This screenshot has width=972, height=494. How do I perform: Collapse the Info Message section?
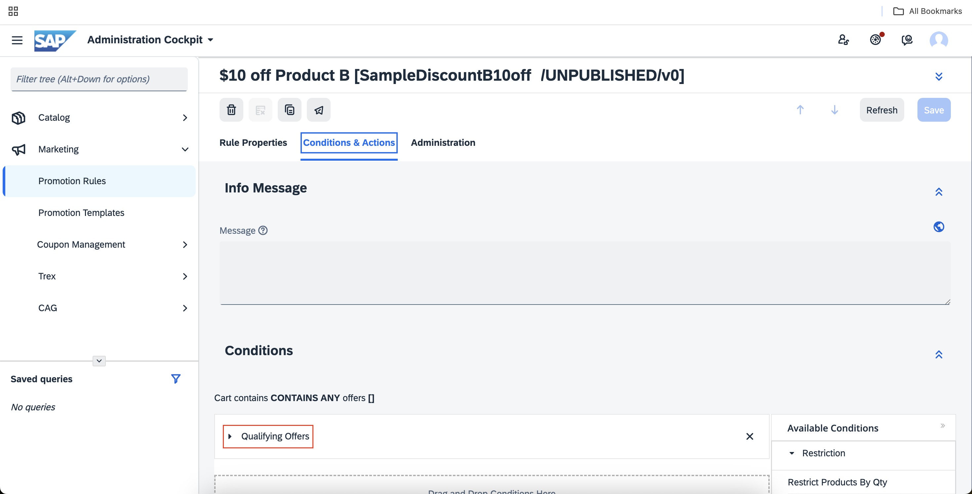pyautogui.click(x=939, y=192)
